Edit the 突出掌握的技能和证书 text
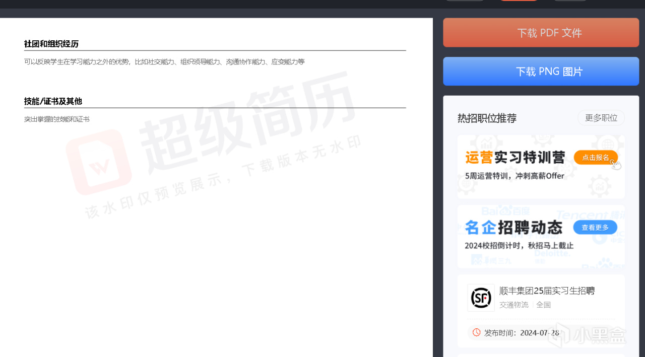 click(57, 119)
